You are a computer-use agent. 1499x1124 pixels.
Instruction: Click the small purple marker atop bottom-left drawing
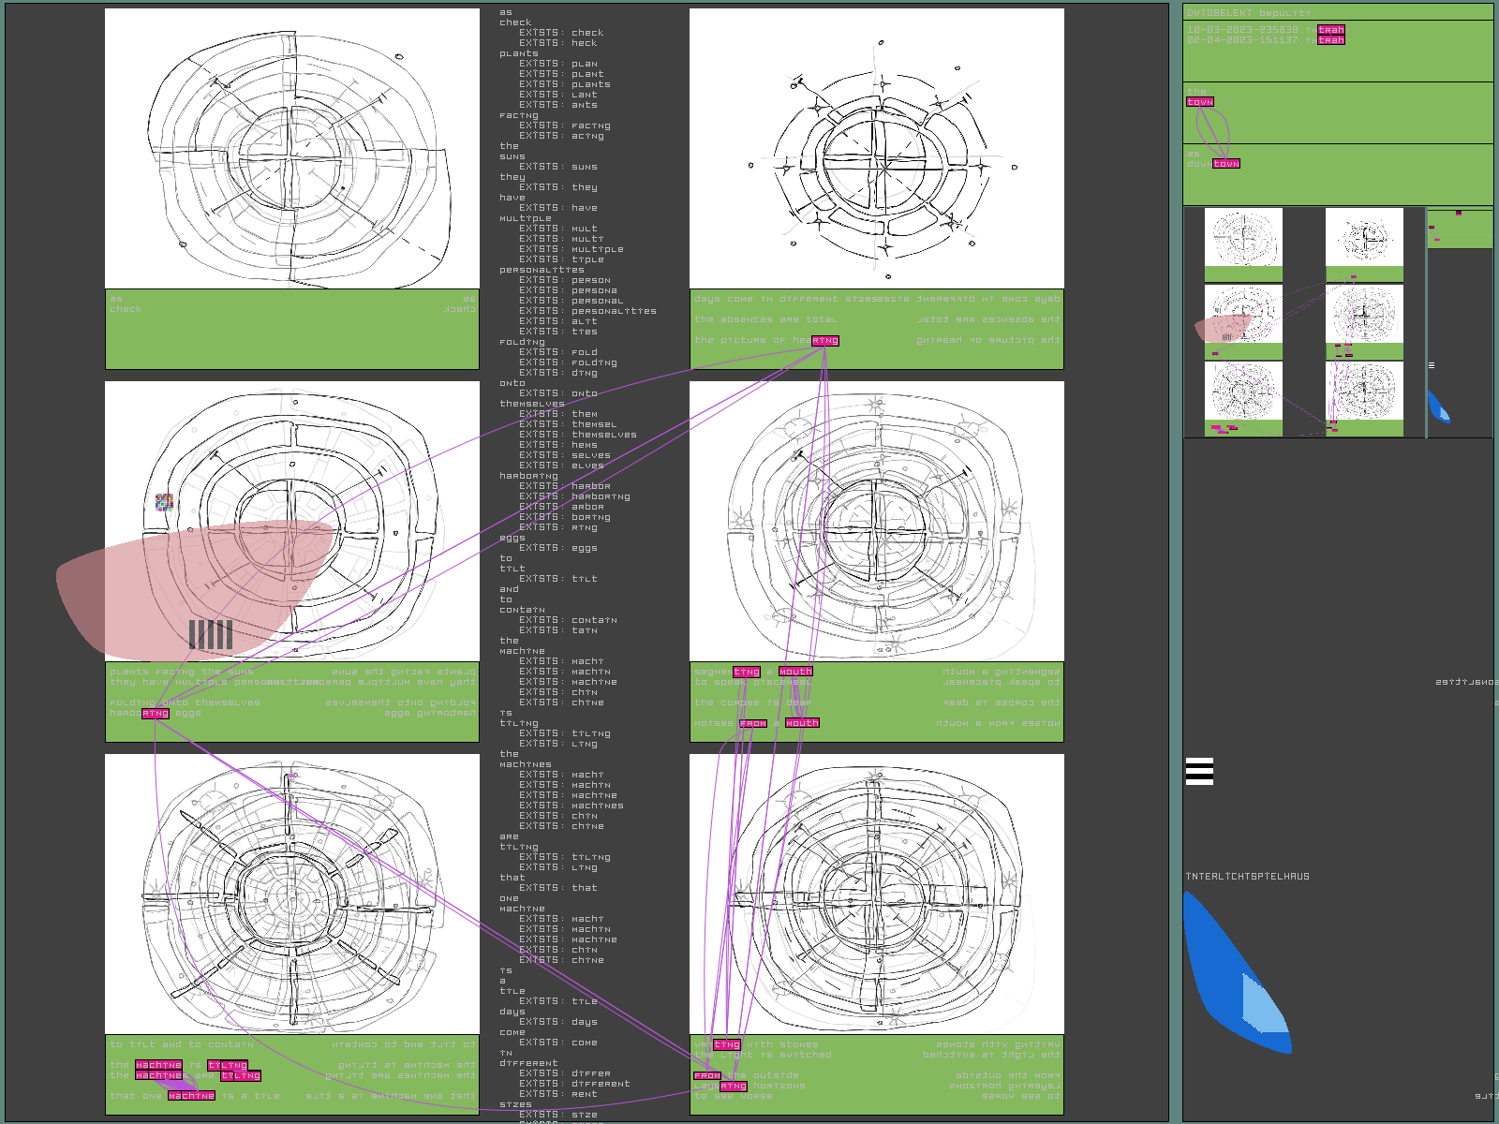point(293,775)
